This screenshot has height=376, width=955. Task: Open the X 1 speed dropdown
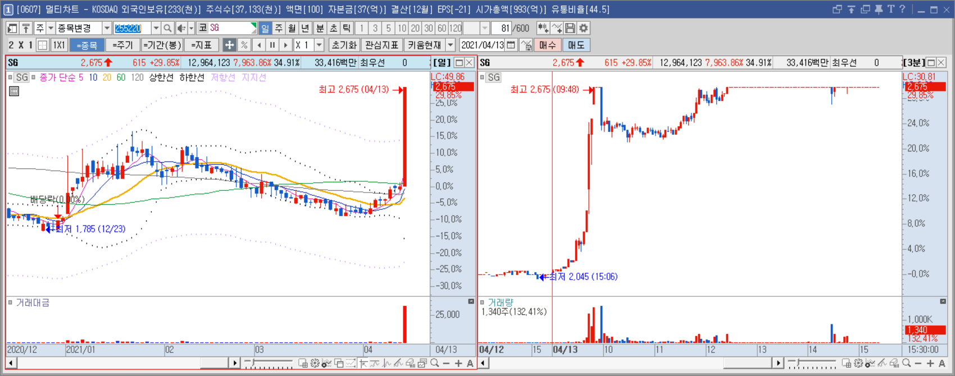click(319, 45)
